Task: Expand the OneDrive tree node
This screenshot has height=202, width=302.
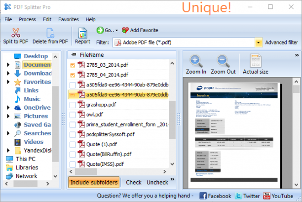Action: [8, 108]
